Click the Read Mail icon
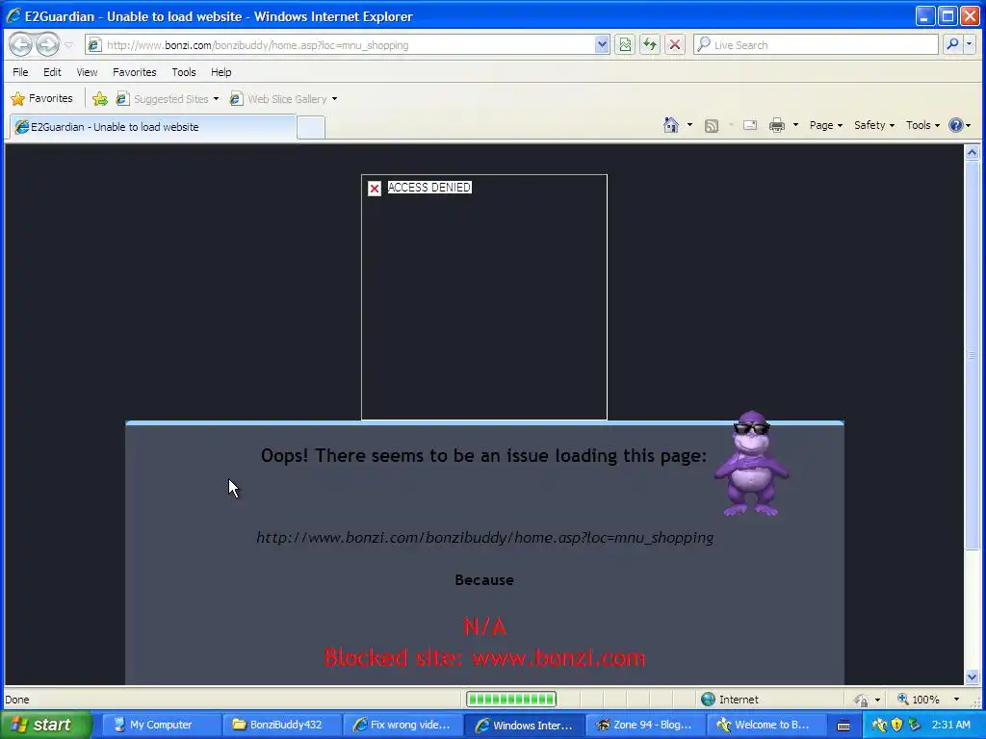This screenshot has height=739, width=986. [749, 125]
